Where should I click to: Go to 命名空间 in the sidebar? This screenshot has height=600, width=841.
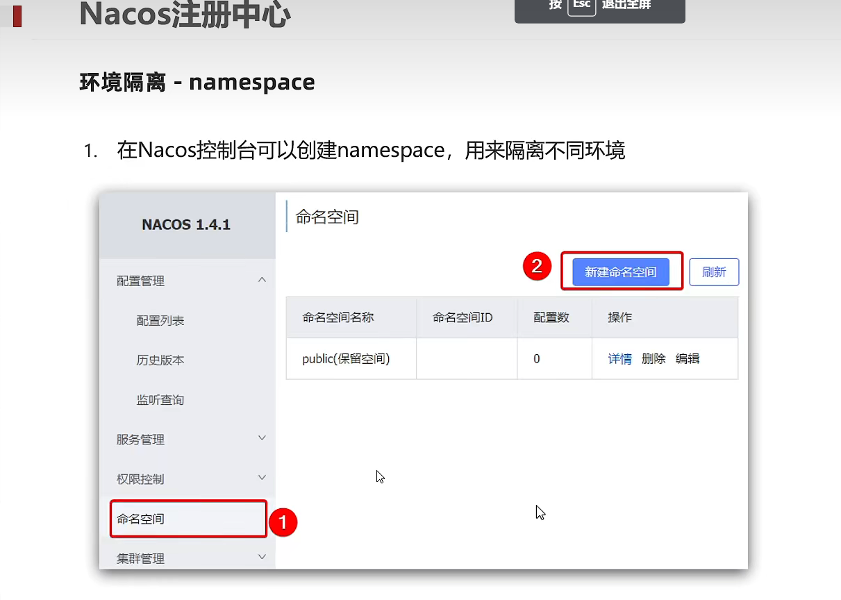pos(141,519)
